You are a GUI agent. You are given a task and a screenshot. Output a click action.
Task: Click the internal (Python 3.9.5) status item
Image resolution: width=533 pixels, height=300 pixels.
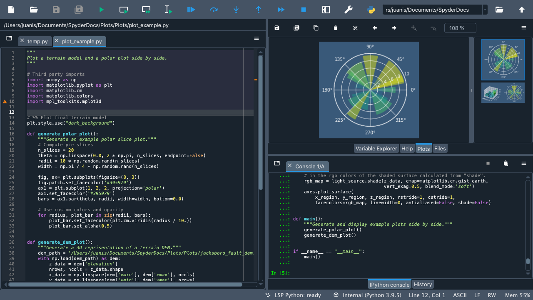tap(366, 295)
